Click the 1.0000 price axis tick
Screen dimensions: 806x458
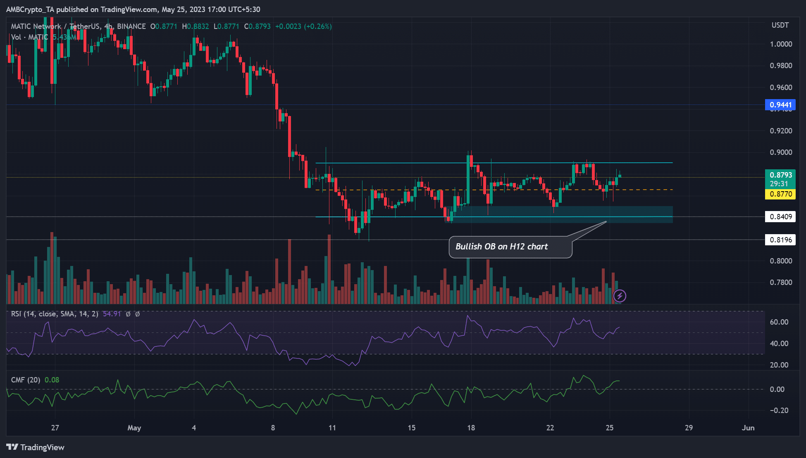tap(781, 44)
